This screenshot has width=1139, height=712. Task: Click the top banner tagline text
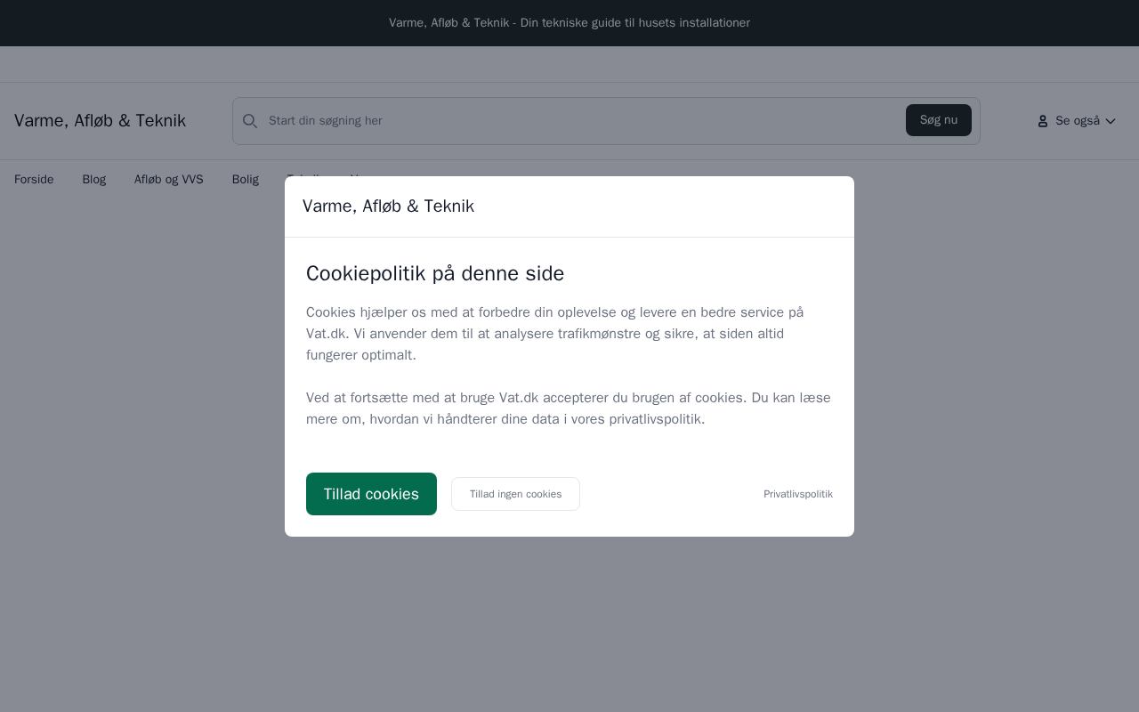[x=569, y=23]
